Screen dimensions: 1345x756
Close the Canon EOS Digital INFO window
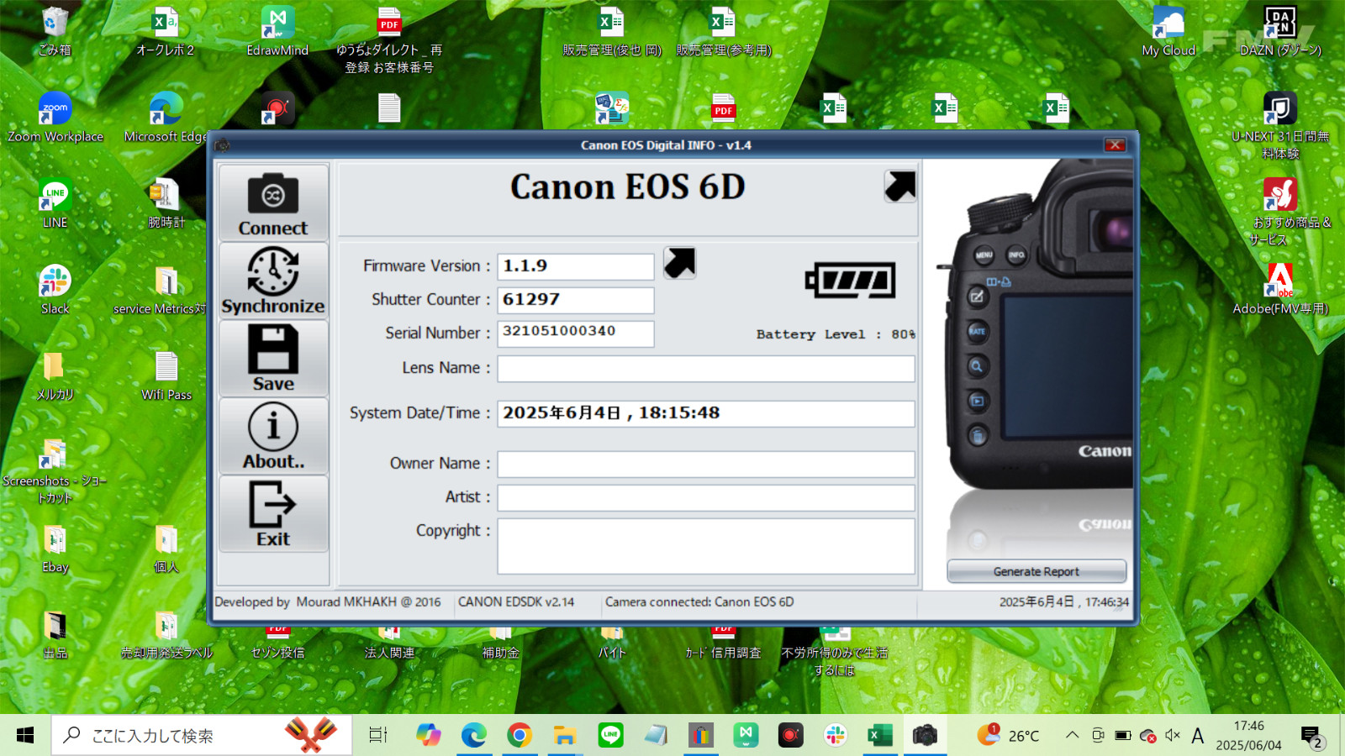click(x=1115, y=145)
